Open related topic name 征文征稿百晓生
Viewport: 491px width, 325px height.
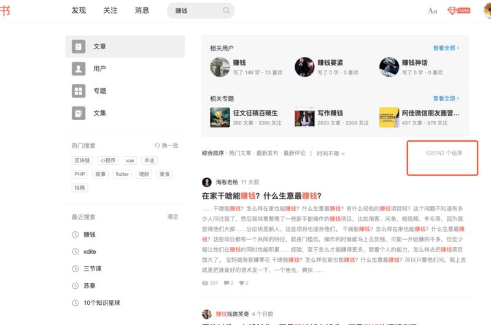pyautogui.click(x=255, y=113)
